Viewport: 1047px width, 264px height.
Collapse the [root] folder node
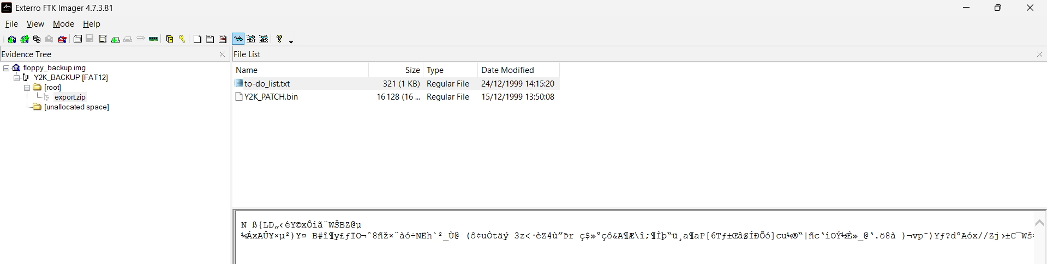point(26,88)
